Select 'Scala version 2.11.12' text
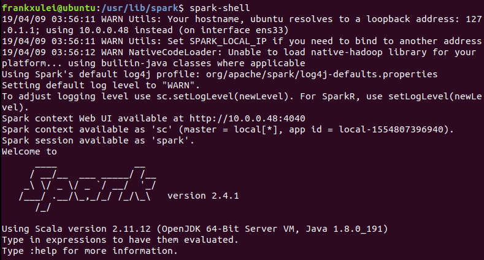This screenshot has height=260, width=484. click(x=93, y=229)
